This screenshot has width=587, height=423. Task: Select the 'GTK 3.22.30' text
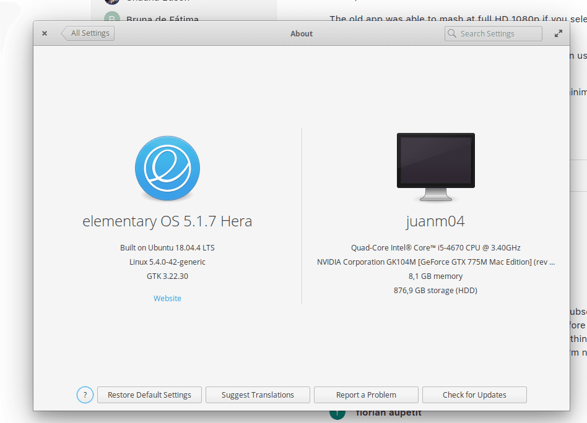pos(167,276)
